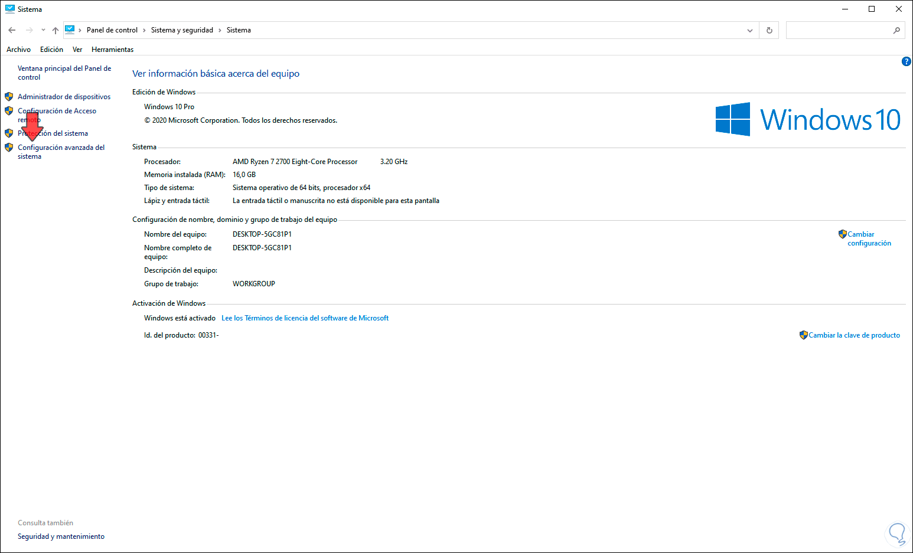
Task: Select the workgroup value 'WORKGROUP'
Action: click(254, 284)
